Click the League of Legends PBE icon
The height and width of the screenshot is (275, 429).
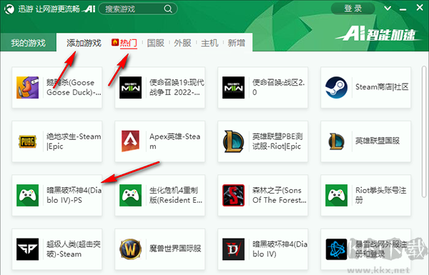pyautogui.click(x=233, y=141)
